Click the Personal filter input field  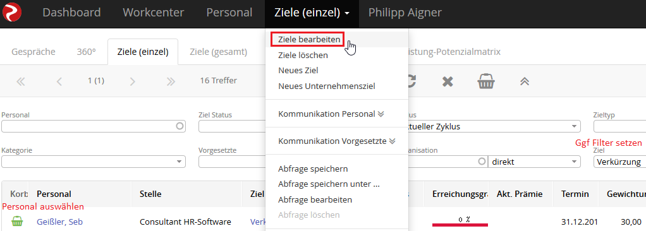point(94,127)
